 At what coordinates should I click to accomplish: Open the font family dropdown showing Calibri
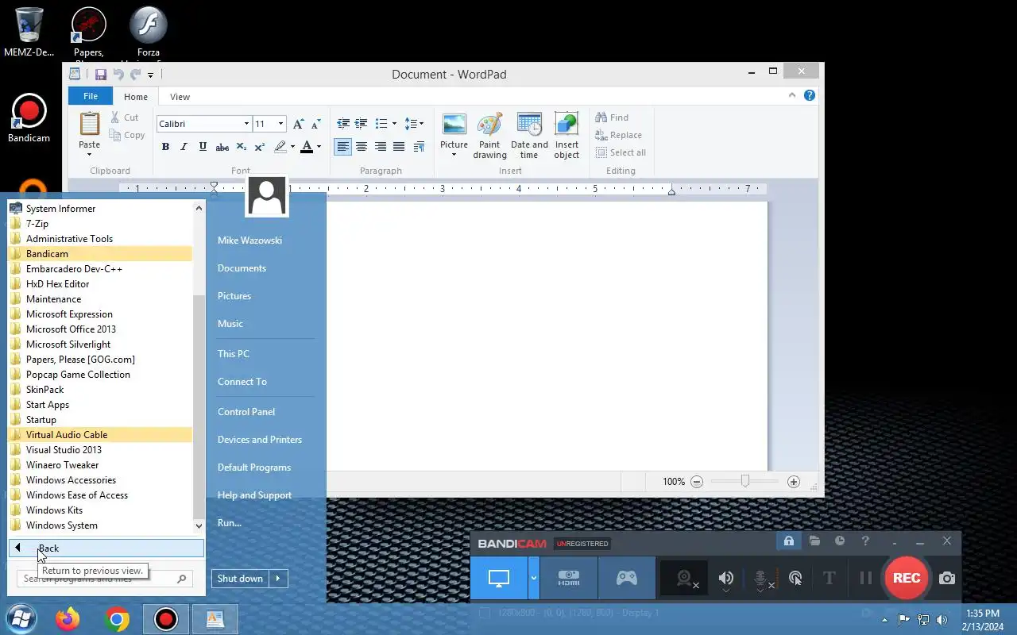tap(246, 124)
